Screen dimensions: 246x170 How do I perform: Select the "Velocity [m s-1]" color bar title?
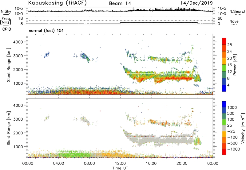[243, 128]
